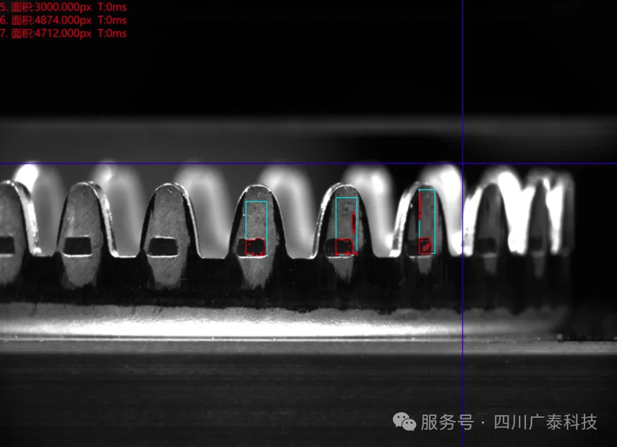Click red defect contour at bottom of middle ROI
The height and width of the screenshot is (447, 617).
(345, 248)
